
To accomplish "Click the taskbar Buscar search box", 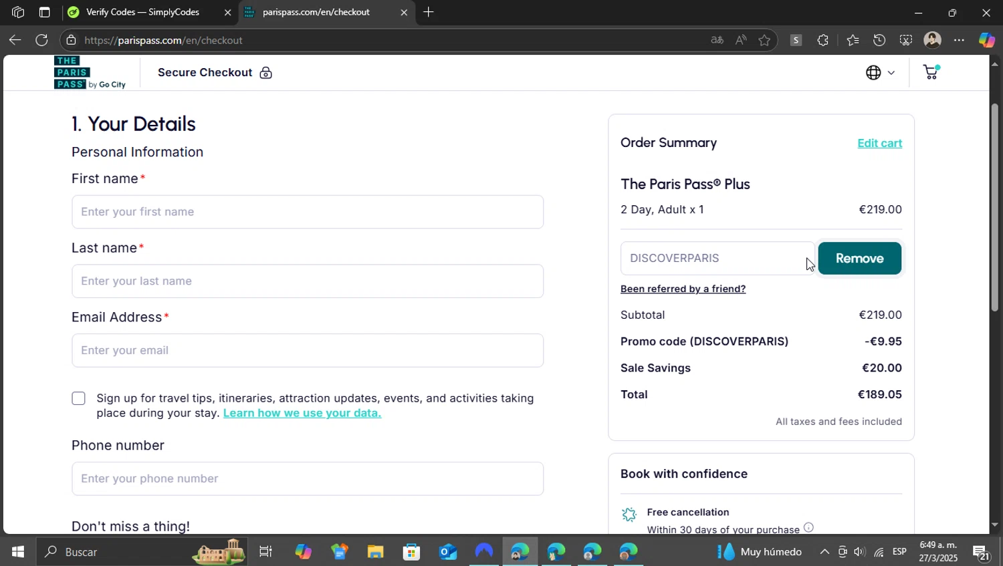I will pyautogui.click(x=142, y=552).
